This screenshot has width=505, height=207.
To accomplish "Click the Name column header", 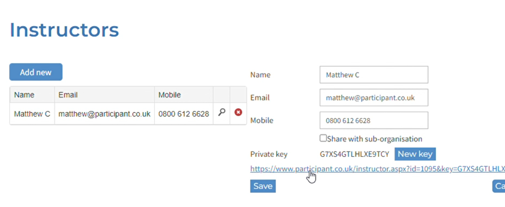I will (24, 95).
